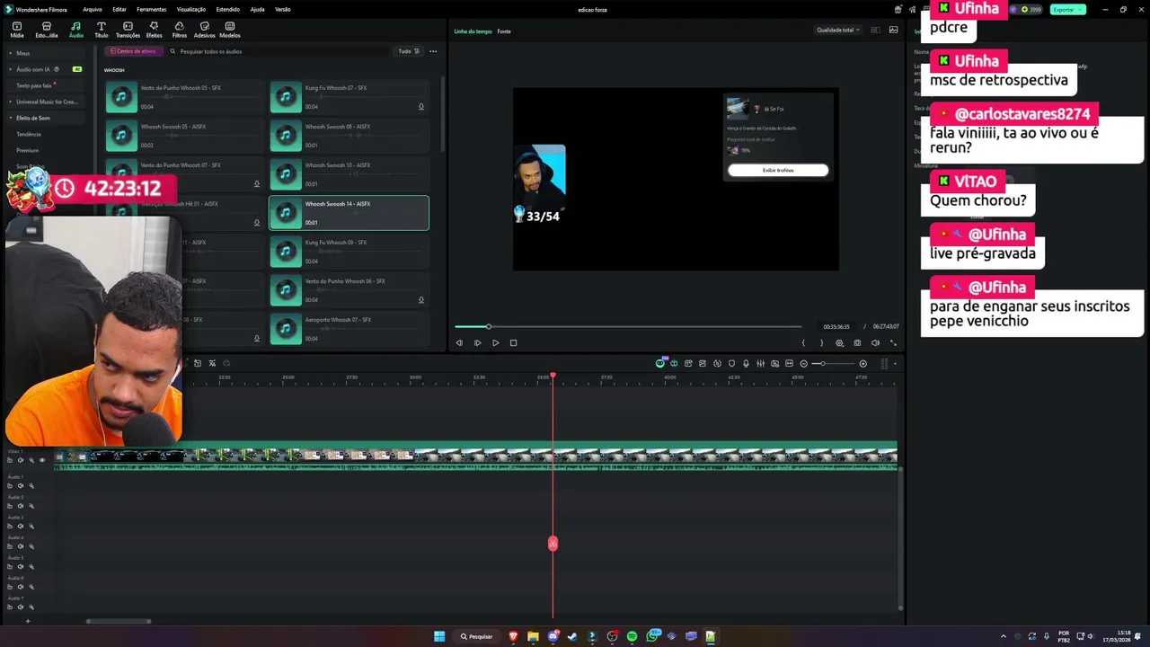Click the fullscreen preview icon
This screenshot has height=647, width=1150.
tap(893, 342)
